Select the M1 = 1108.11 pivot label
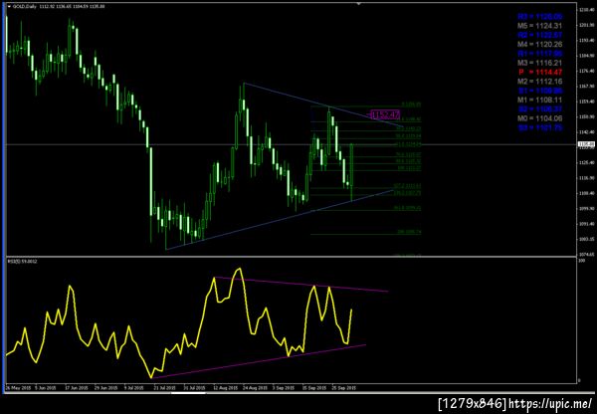Screen dimensions: 597x414 click(x=539, y=100)
